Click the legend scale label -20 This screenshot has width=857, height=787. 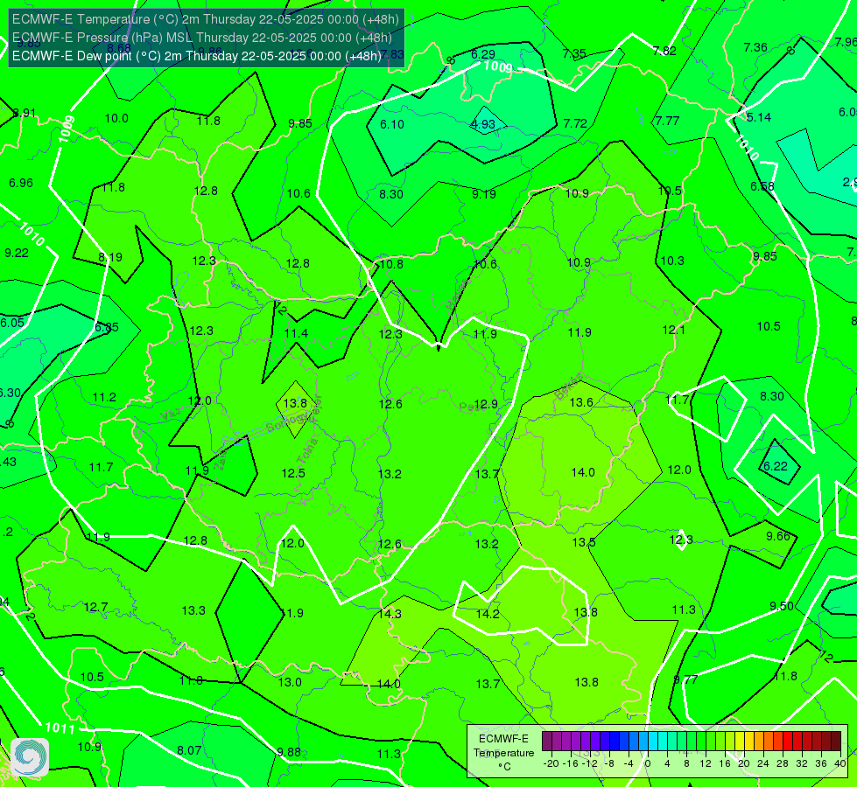click(x=550, y=763)
